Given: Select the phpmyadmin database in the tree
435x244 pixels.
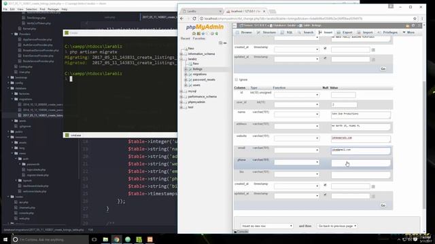Looking at the screenshot, I should (x=196, y=102).
